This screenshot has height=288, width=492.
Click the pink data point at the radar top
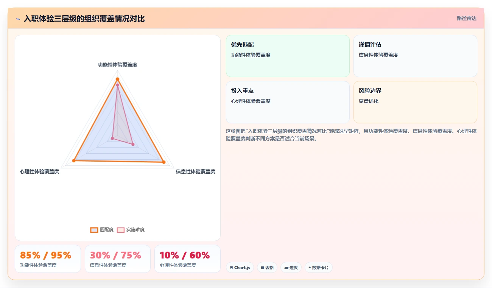117,85
